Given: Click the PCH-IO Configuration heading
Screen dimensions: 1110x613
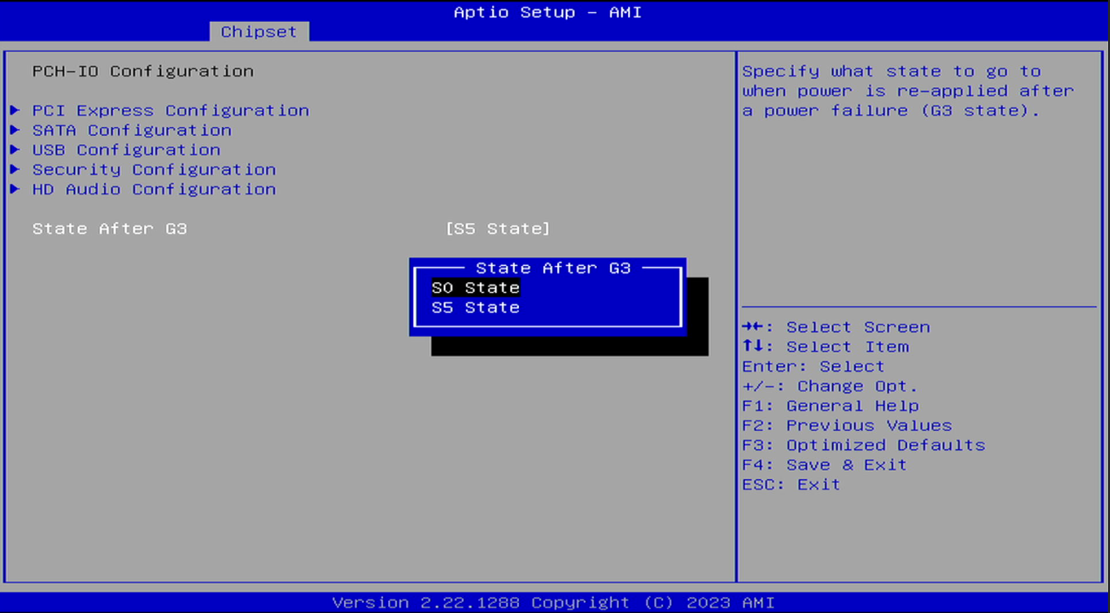Looking at the screenshot, I should coord(143,71).
